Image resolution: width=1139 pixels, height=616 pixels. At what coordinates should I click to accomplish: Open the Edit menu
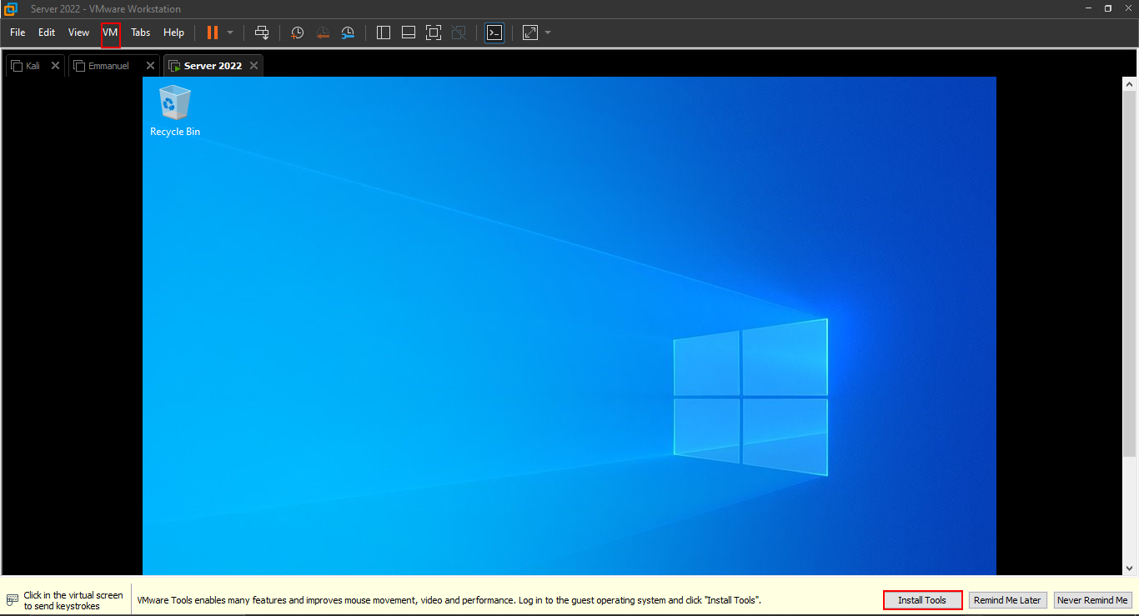click(47, 33)
